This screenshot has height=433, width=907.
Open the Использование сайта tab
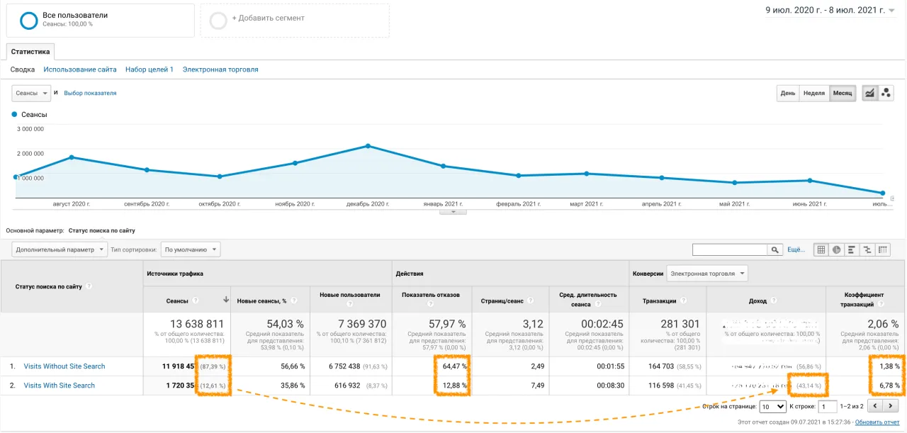click(x=80, y=69)
